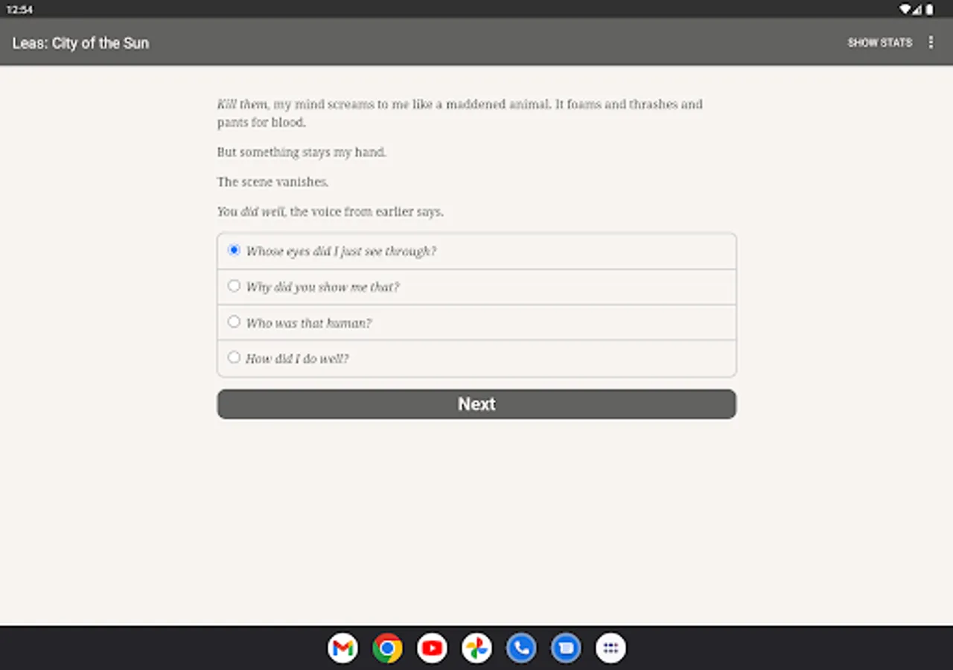Open the app drawer grid icon
This screenshot has width=953, height=670.
[611, 648]
